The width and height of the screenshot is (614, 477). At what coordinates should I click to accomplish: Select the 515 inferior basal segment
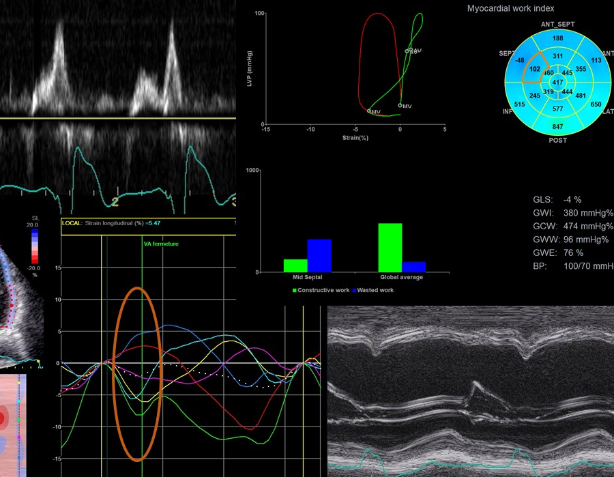coord(519,104)
